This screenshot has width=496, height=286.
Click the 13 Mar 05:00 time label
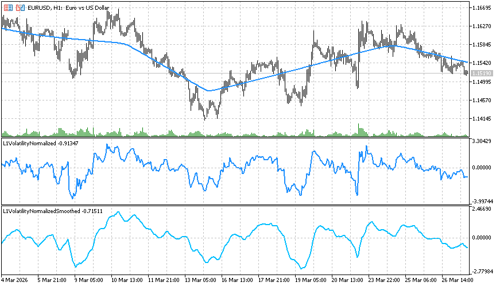click(x=200, y=280)
